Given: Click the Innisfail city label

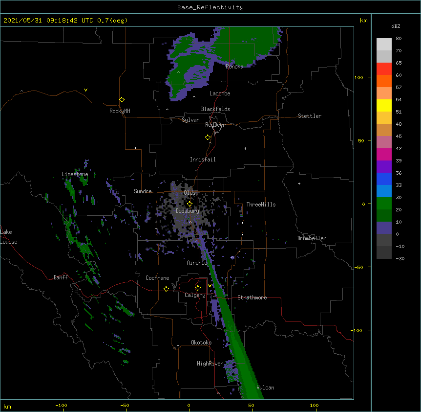Looking at the screenshot, I should click(x=203, y=160).
